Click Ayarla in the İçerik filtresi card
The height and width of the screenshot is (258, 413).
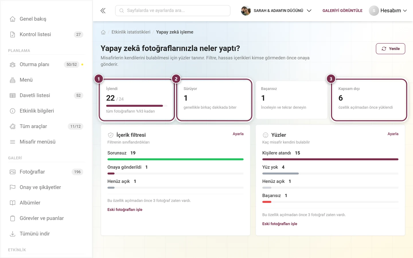click(238, 134)
